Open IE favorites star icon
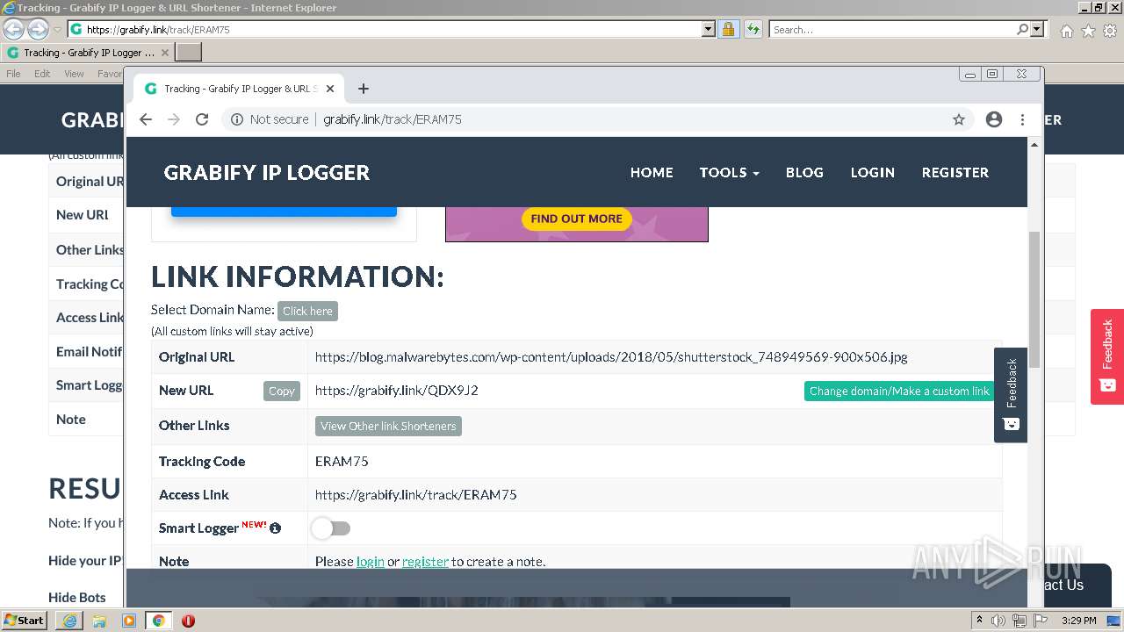1124x632 pixels. tap(1088, 31)
